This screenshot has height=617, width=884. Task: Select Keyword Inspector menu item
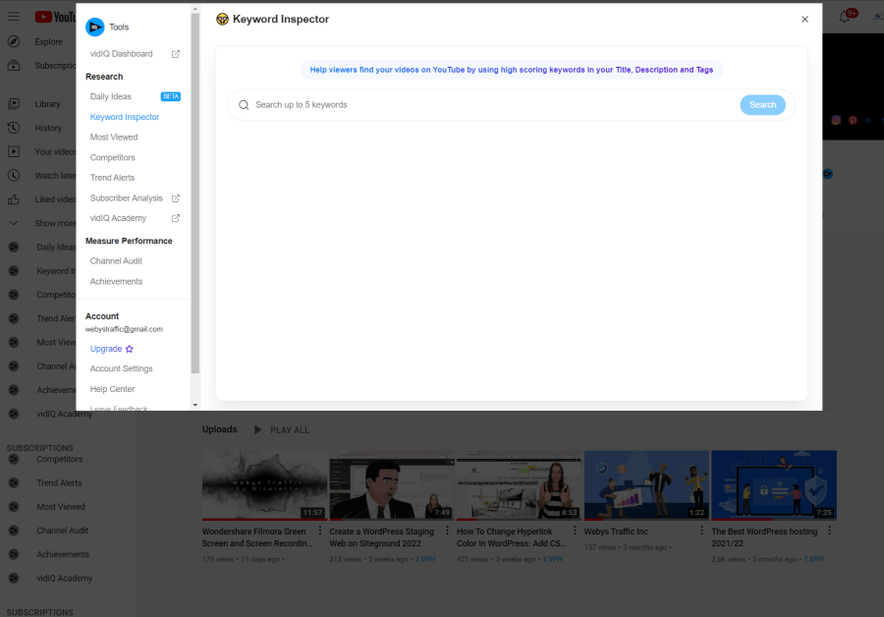click(125, 117)
